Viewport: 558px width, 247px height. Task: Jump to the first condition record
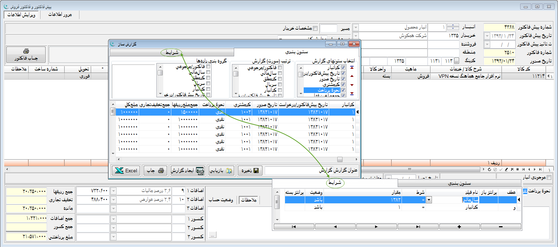tap(294, 227)
